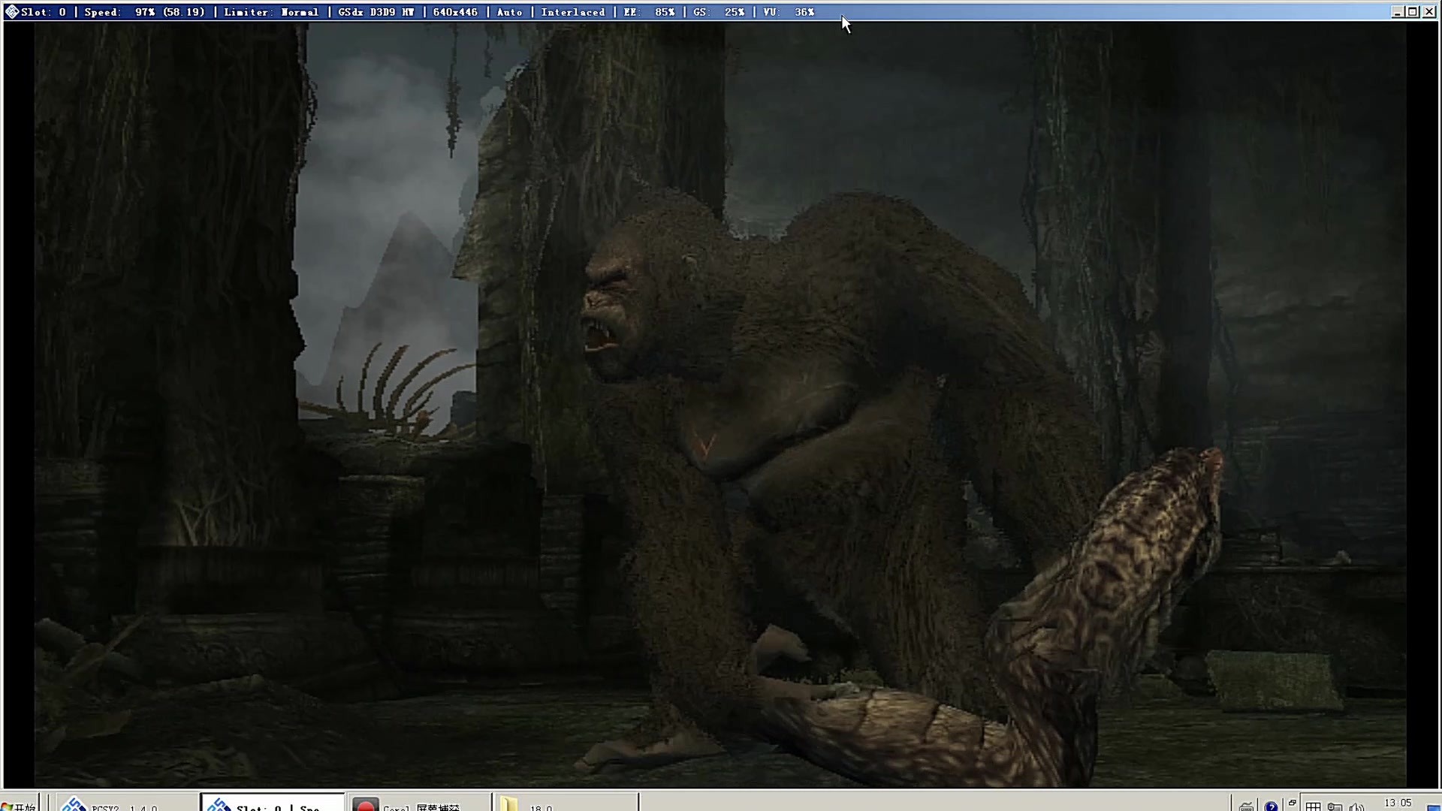1442x811 pixels.
Task: Click the PCSX2 icon in the title bar
Action: click(x=12, y=12)
